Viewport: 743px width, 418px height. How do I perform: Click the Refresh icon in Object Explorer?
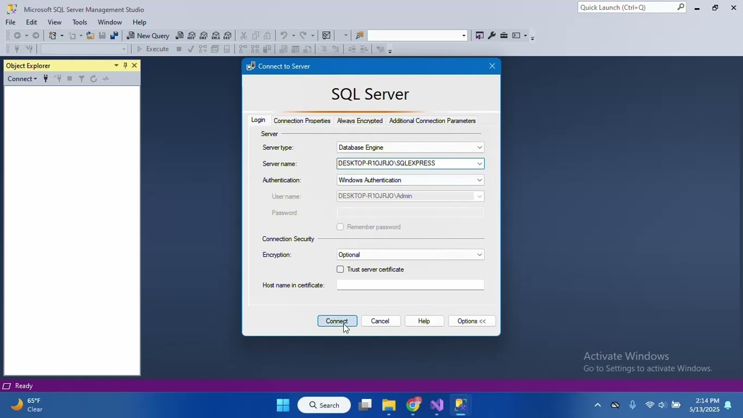[93, 79]
